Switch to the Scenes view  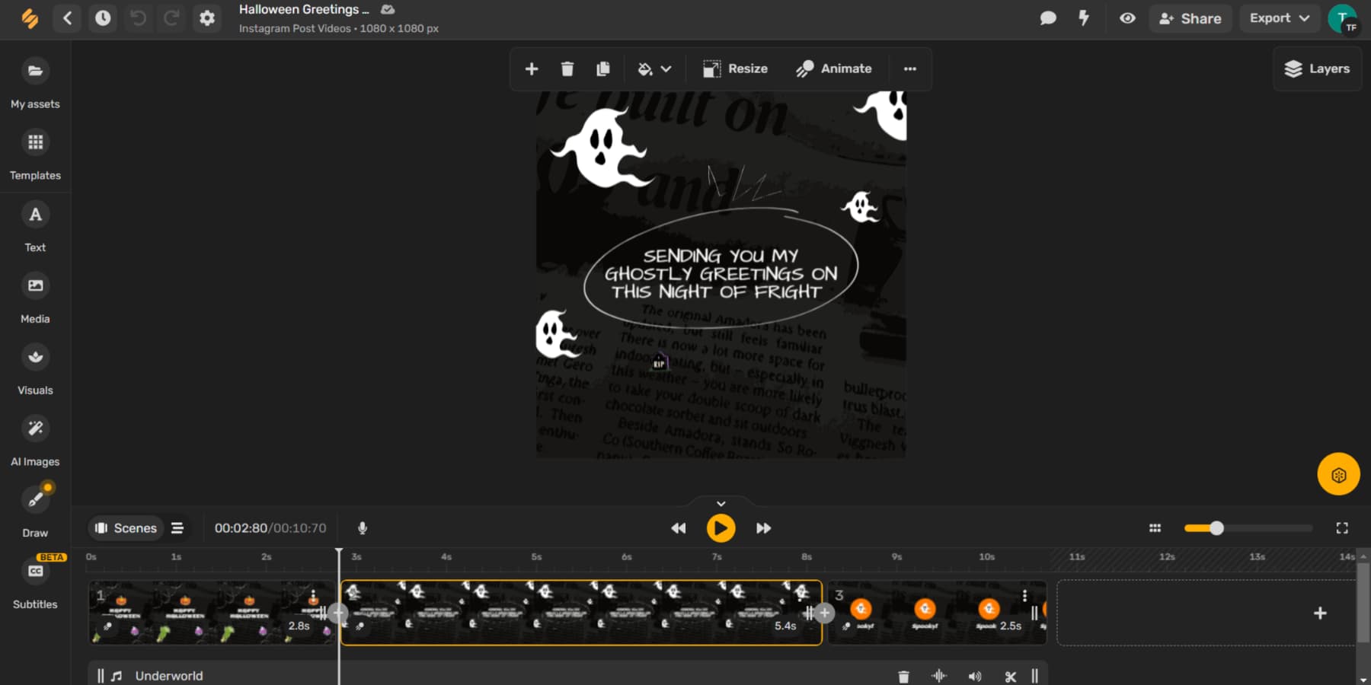click(126, 527)
